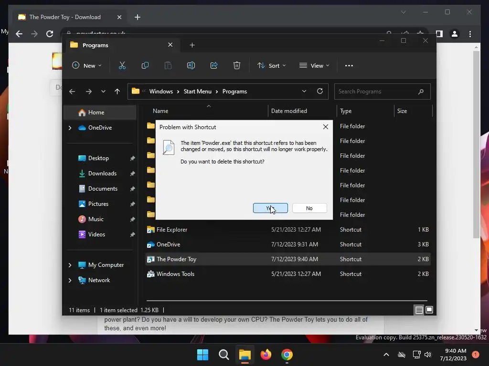The image size is (489, 366).
Task: Open Chrome from the taskbar
Action: [x=287, y=355]
